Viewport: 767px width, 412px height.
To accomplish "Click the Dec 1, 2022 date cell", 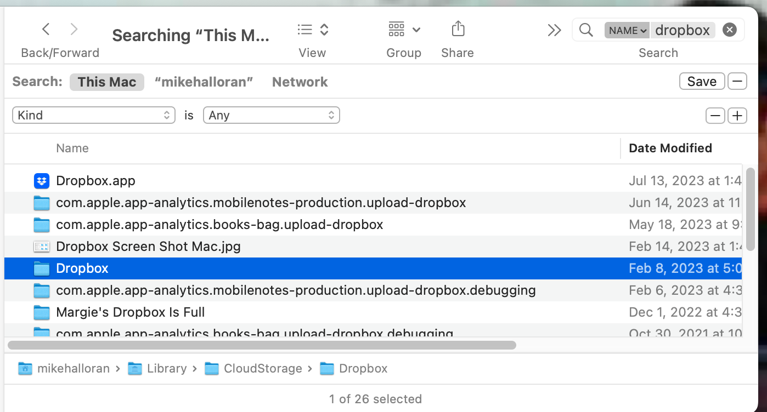I will click(685, 312).
